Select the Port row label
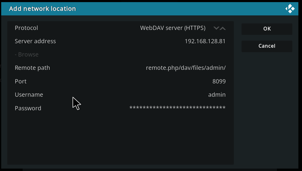 [x=21, y=81]
